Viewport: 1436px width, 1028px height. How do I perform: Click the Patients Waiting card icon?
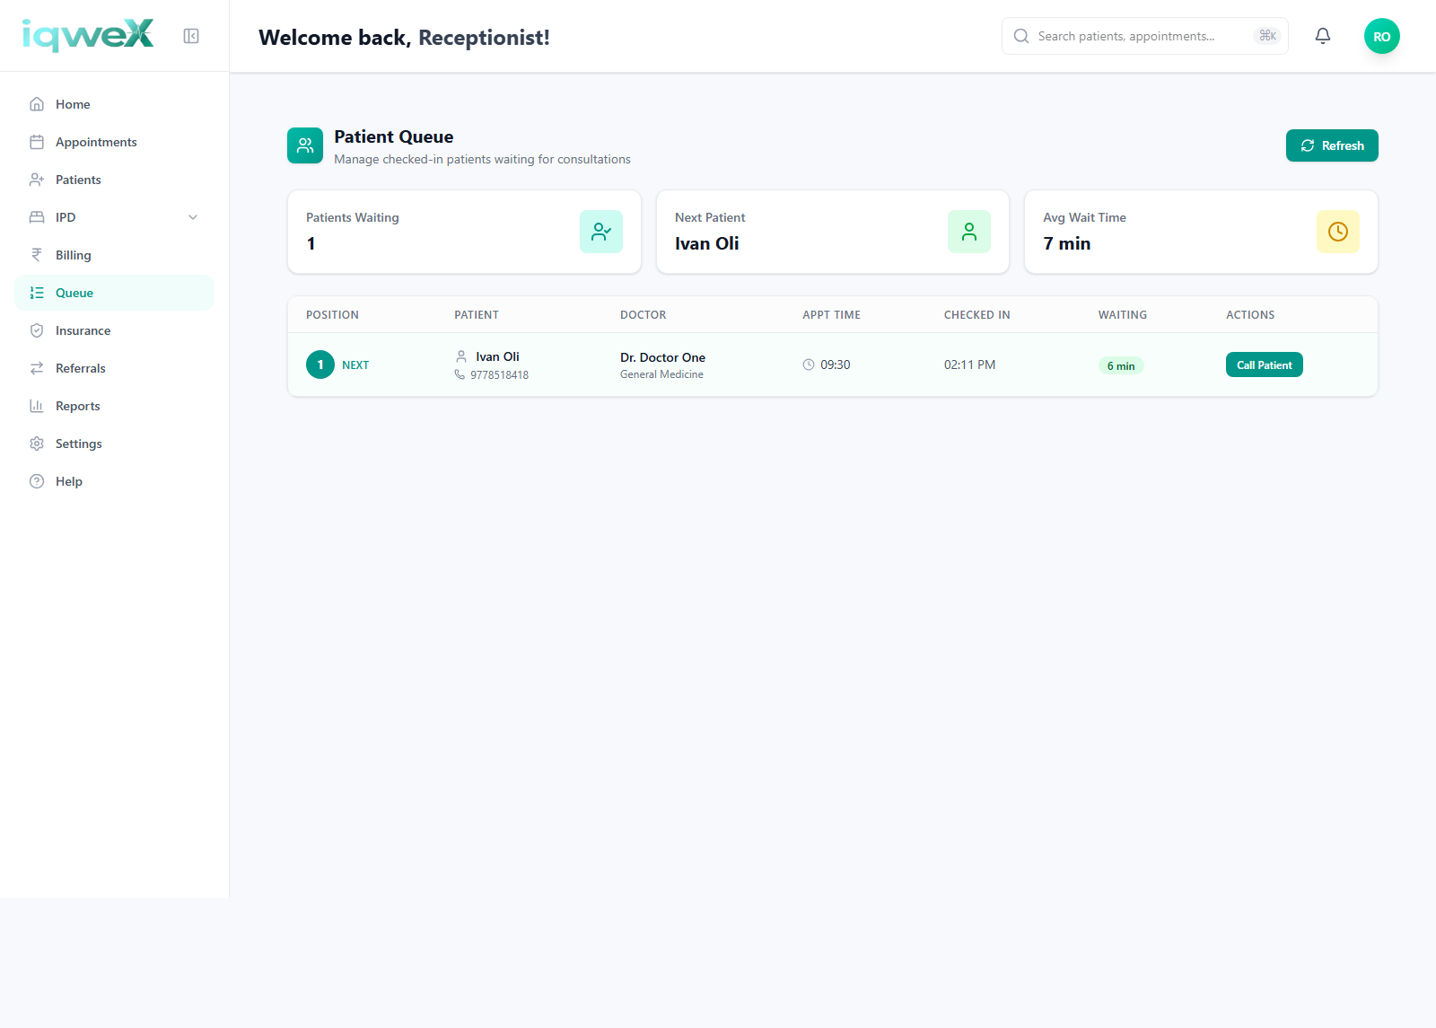(x=601, y=232)
